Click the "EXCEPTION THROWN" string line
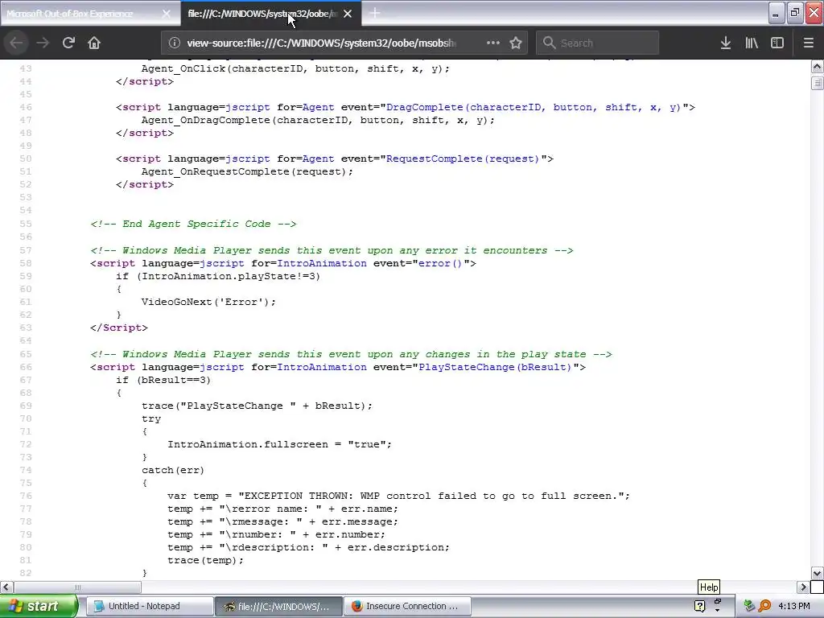This screenshot has height=618, width=824. [398, 496]
